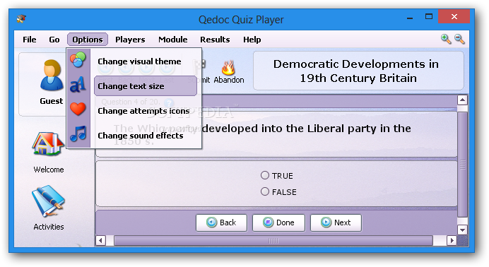This screenshot has width=489, height=267.
Task: Click the Abandon flame icon
Action: [x=228, y=67]
